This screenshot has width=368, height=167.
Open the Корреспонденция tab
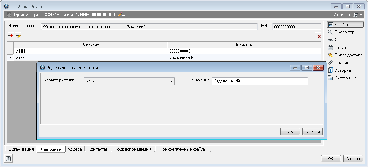tap(133, 149)
